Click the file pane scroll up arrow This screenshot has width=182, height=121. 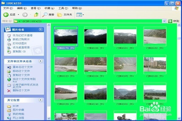coord(179,25)
